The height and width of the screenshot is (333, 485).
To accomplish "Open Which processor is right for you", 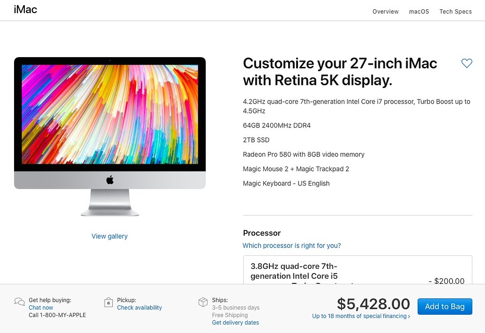I will 291,245.
